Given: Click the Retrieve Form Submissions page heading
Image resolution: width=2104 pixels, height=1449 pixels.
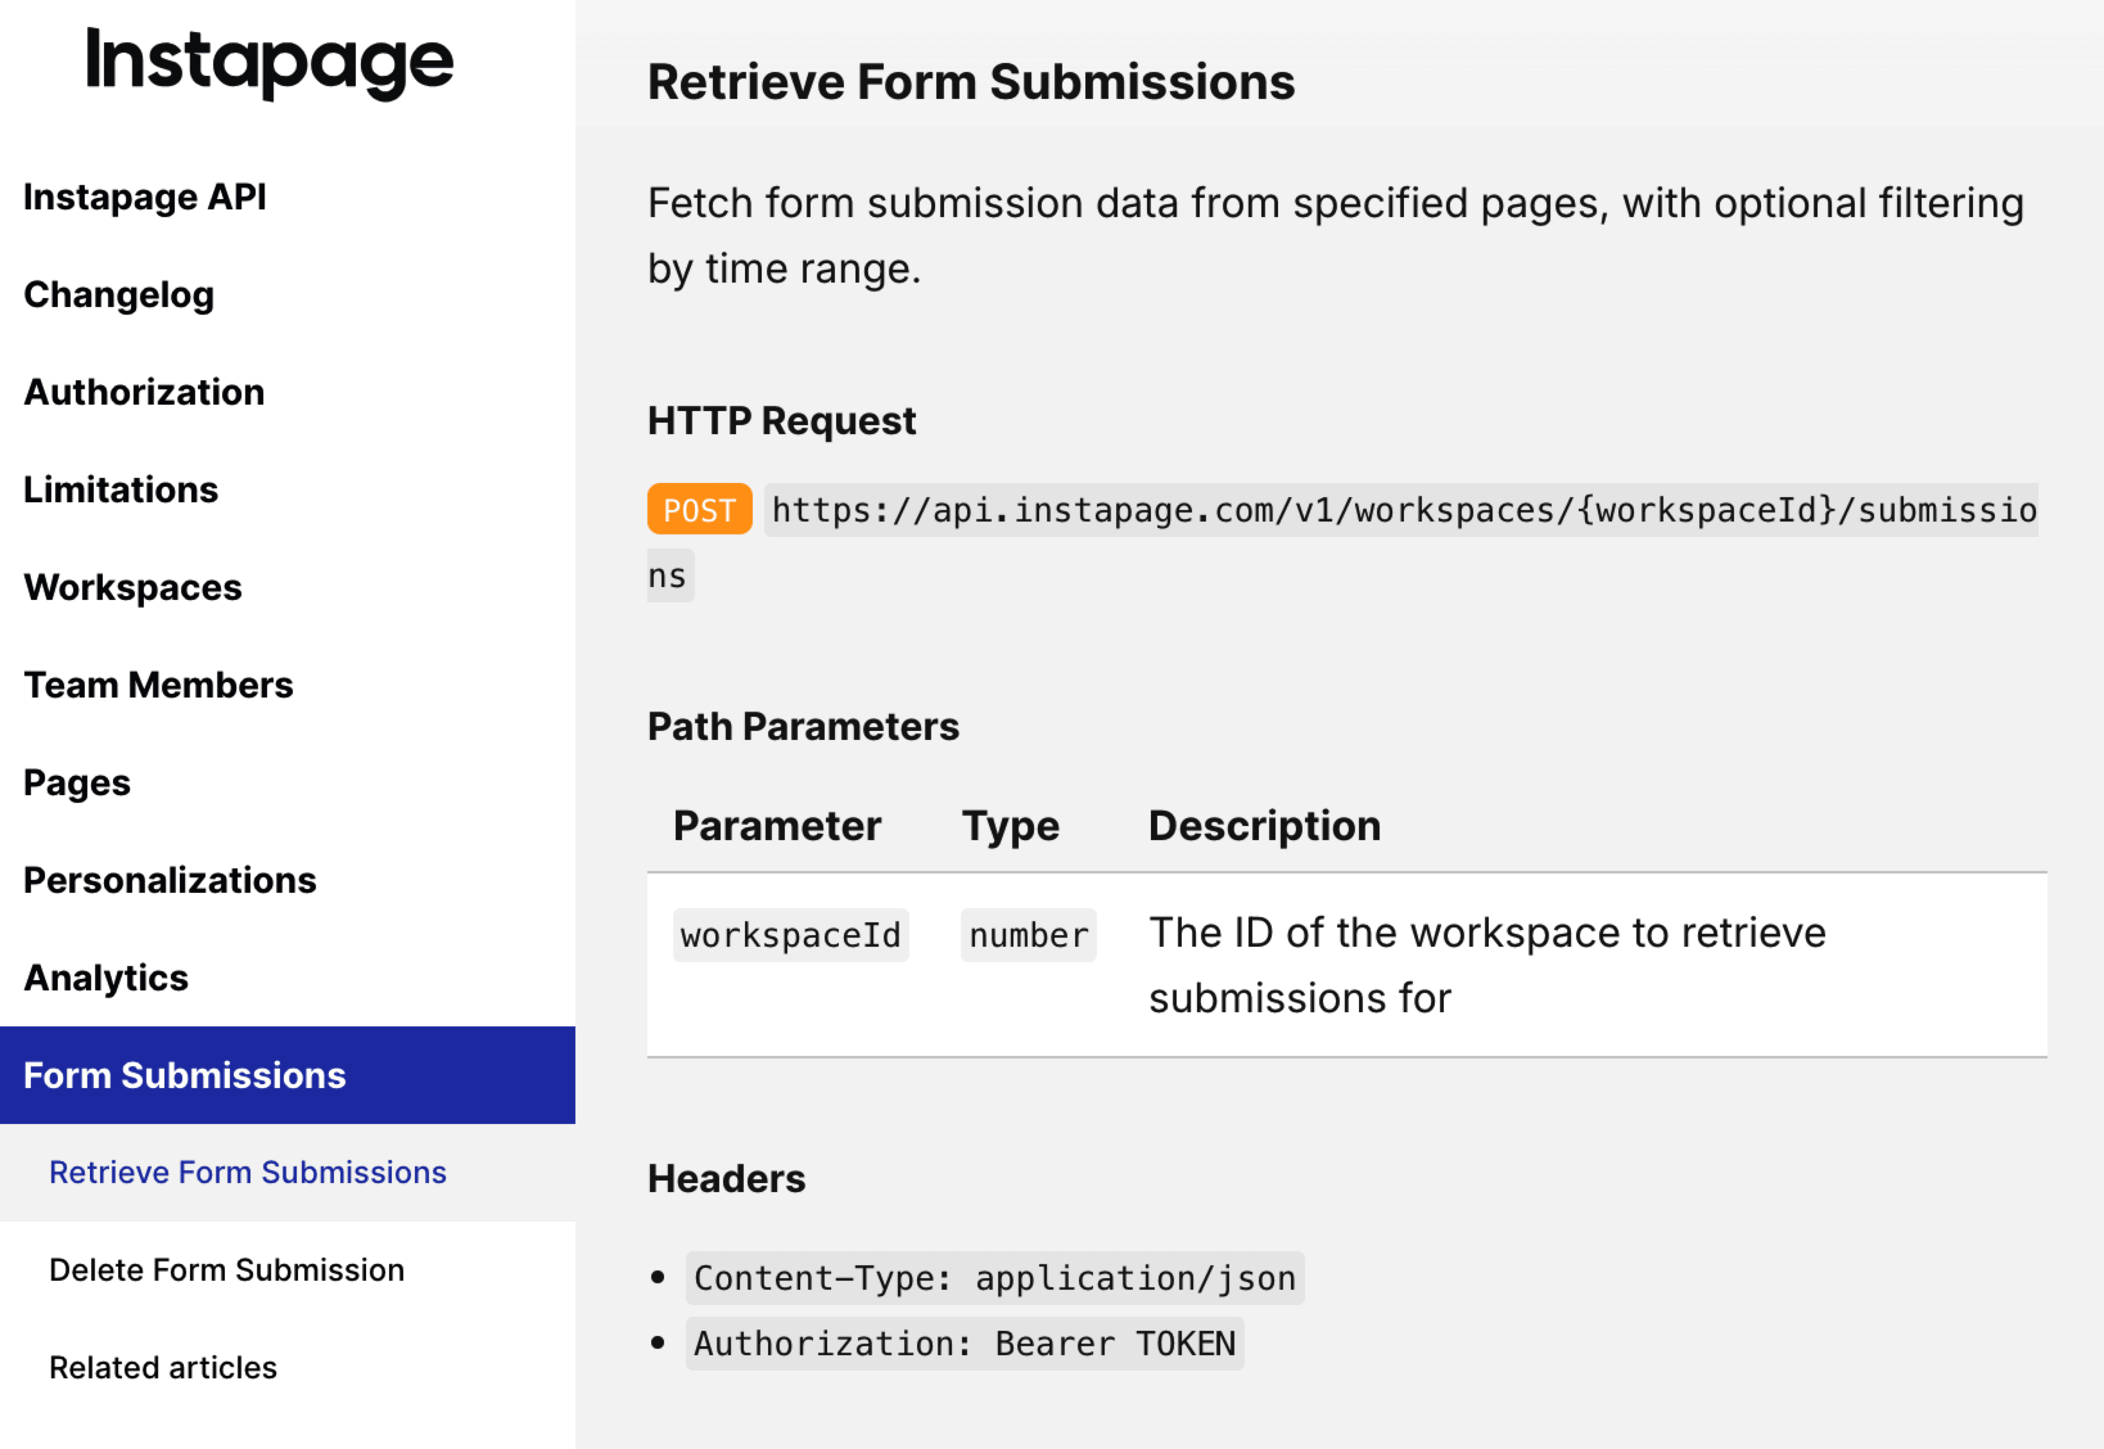Looking at the screenshot, I should [971, 82].
